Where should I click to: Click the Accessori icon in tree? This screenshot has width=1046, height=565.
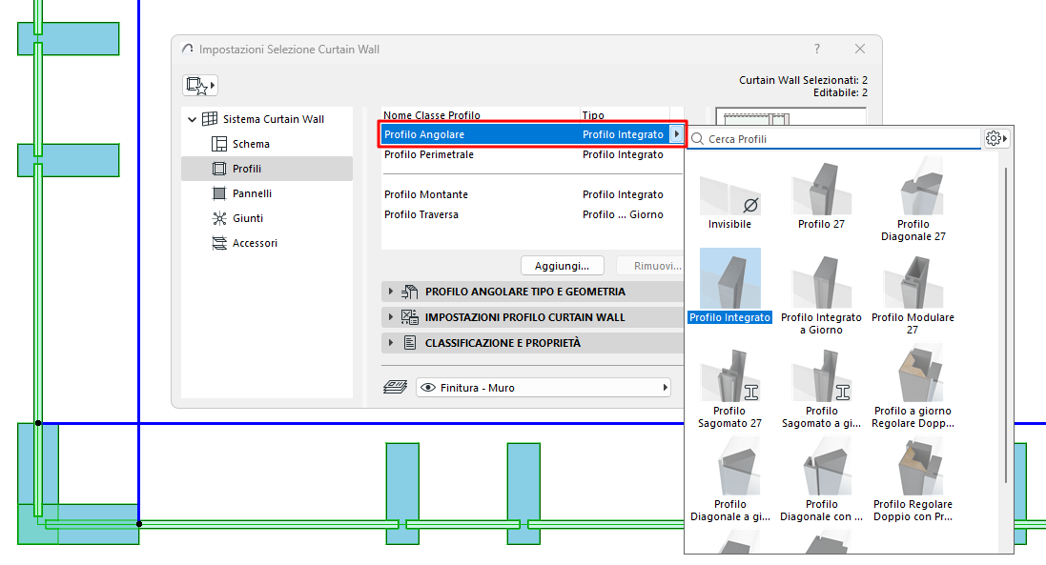tap(218, 243)
